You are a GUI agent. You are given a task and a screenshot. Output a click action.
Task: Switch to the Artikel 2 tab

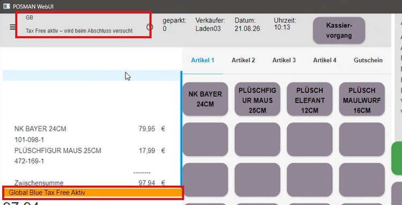243,60
